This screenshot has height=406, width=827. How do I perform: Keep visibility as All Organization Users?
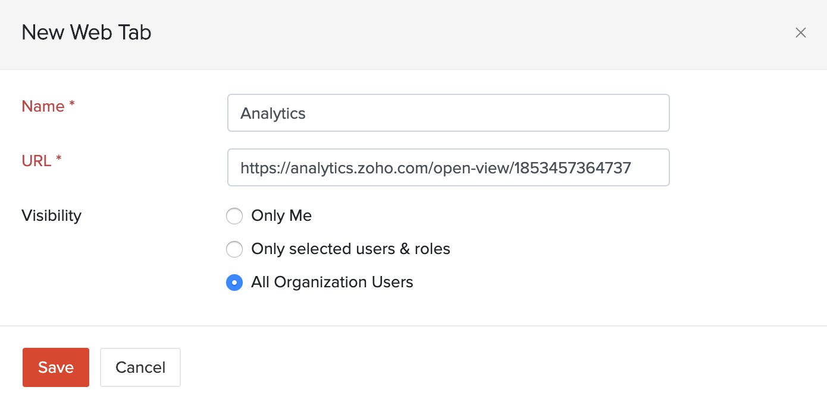pos(234,283)
